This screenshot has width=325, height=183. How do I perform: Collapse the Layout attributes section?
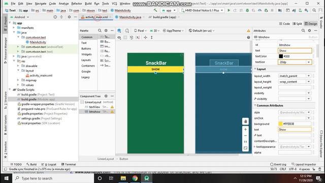[x=255, y=69]
